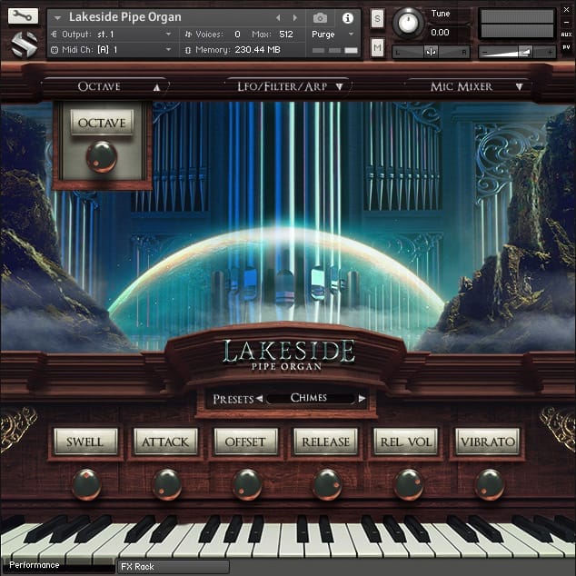The width and height of the screenshot is (576, 576).
Task: Solo the instrument with S button
Action: click(377, 18)
